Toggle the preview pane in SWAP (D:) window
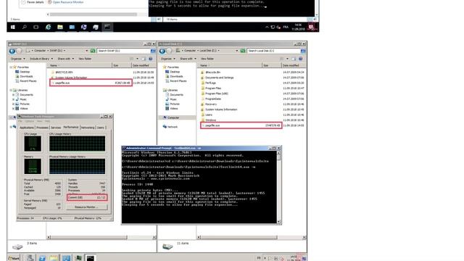This screenshot has width=464, height=261. pos(144,59)
